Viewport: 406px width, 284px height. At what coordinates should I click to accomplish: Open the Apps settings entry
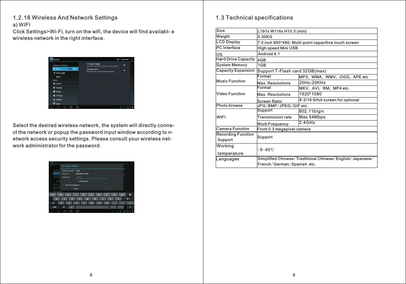(59, 104)
